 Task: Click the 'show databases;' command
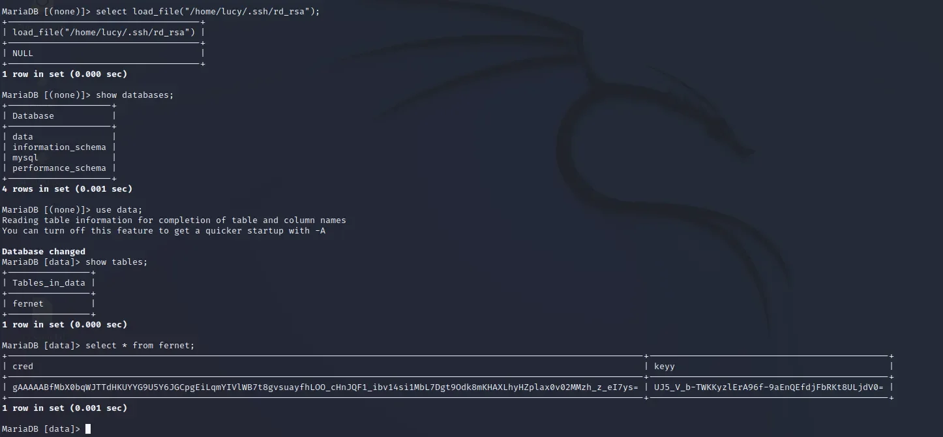135,95
